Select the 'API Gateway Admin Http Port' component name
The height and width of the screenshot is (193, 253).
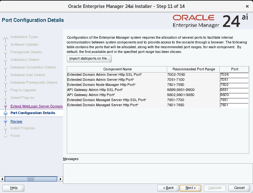pyautogui.click(x=91, y=95)
